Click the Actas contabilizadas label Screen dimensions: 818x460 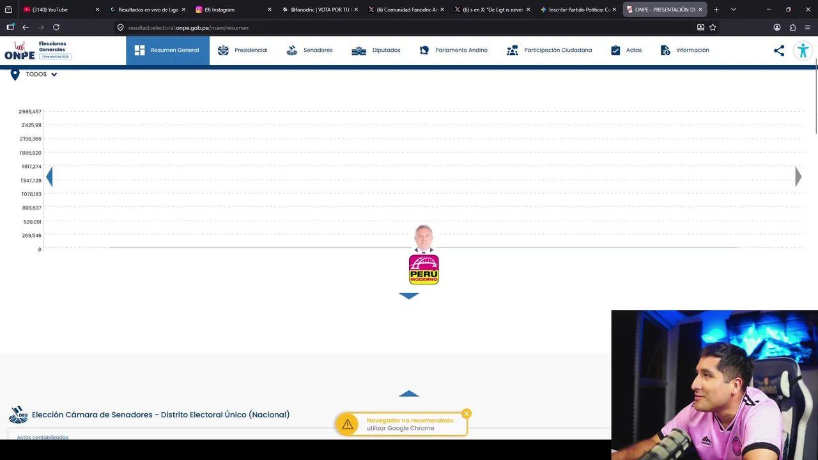coord(43,438)
